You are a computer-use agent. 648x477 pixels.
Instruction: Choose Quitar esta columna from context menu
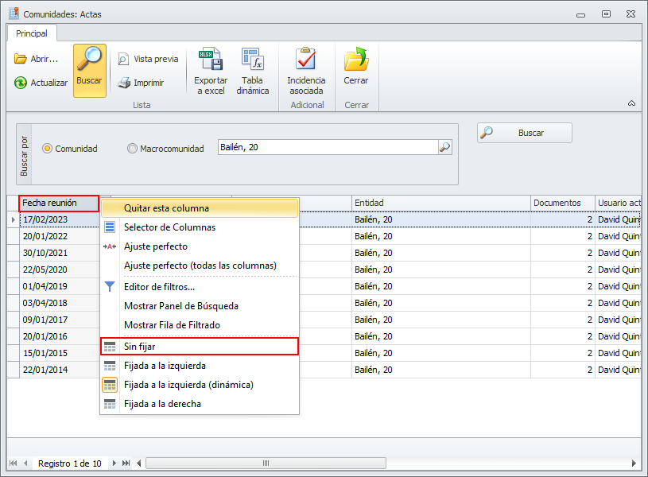166,208
